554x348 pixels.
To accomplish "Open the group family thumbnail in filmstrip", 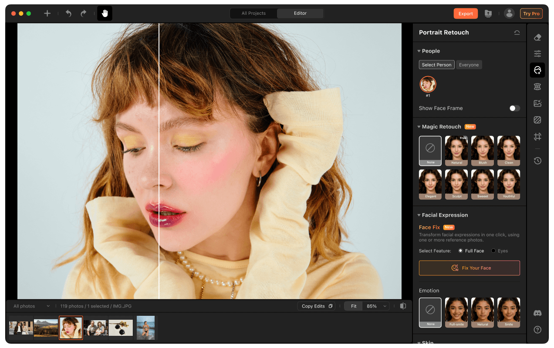I will tap(96, 328).
